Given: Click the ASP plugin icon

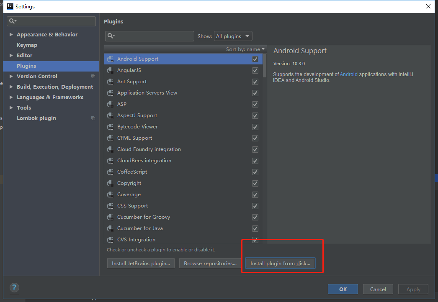Looking at the screenshot, I should click(111, 104).
